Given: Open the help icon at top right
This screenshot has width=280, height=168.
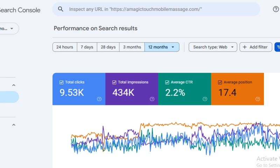Looking at the screenshot, I should pos(276,9).
